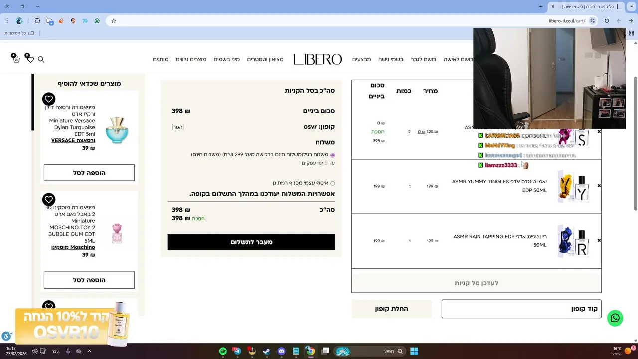The image size is (638, 359).
Task: Open the volume icon in system tray
Action: [x=34, y=351]
